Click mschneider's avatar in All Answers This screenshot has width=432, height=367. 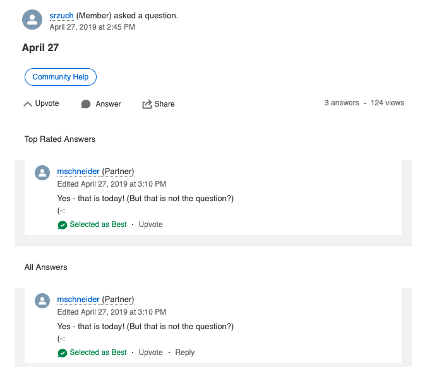pos(42,301)
